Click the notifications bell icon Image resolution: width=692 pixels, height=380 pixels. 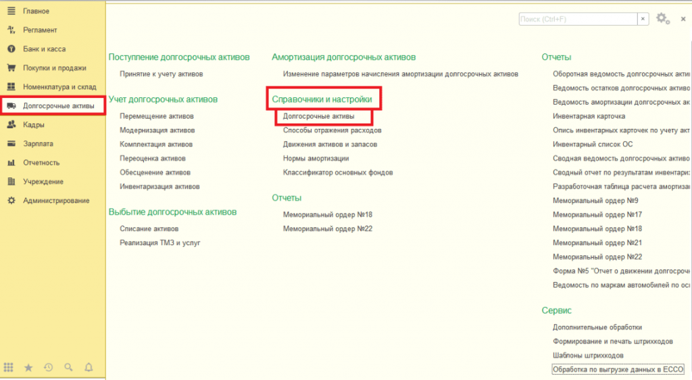(x=88, y=368)
